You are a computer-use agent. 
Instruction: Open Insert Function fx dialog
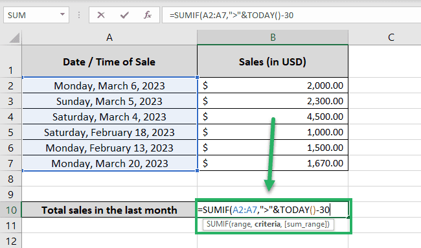[x=148, y=15]
